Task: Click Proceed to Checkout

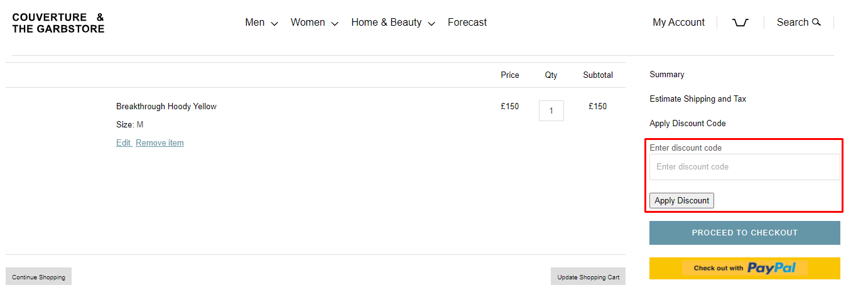Action: [744, 233]
